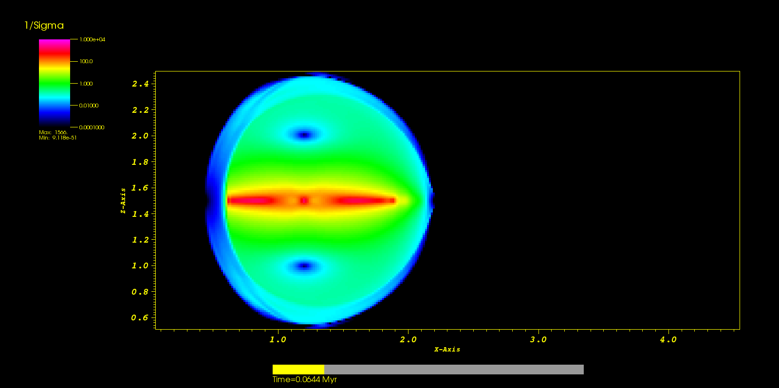Select the 1.000e+04 legend label
The height and width of the screenshot is (388, 779).
coord(92,39)
